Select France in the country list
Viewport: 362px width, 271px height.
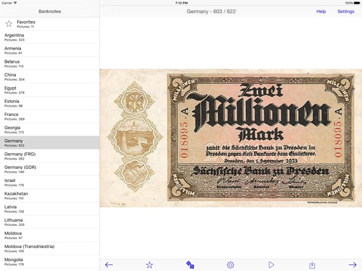50,117
